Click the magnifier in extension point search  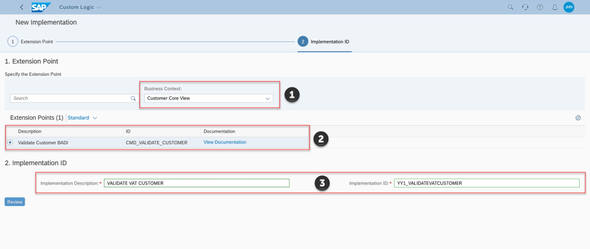tap(133, 98)
